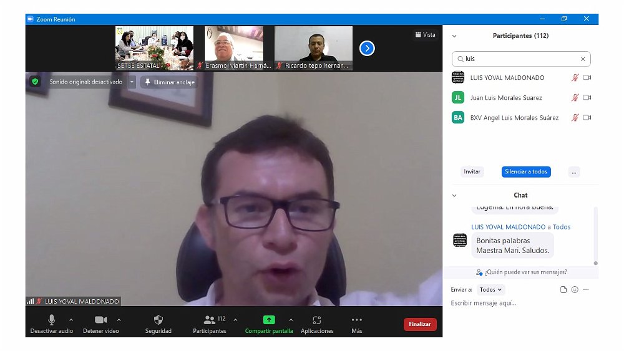624x351 pixels.
Task: Open the Aplicaciones icon in toolbar
Action: (317, 320)
